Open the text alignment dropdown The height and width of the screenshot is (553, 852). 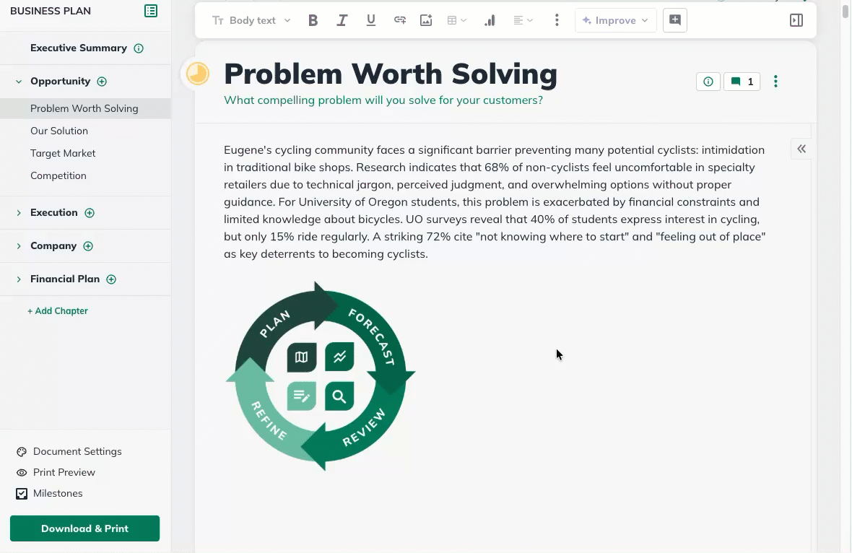pyautogui.click(x=523, y=21)
